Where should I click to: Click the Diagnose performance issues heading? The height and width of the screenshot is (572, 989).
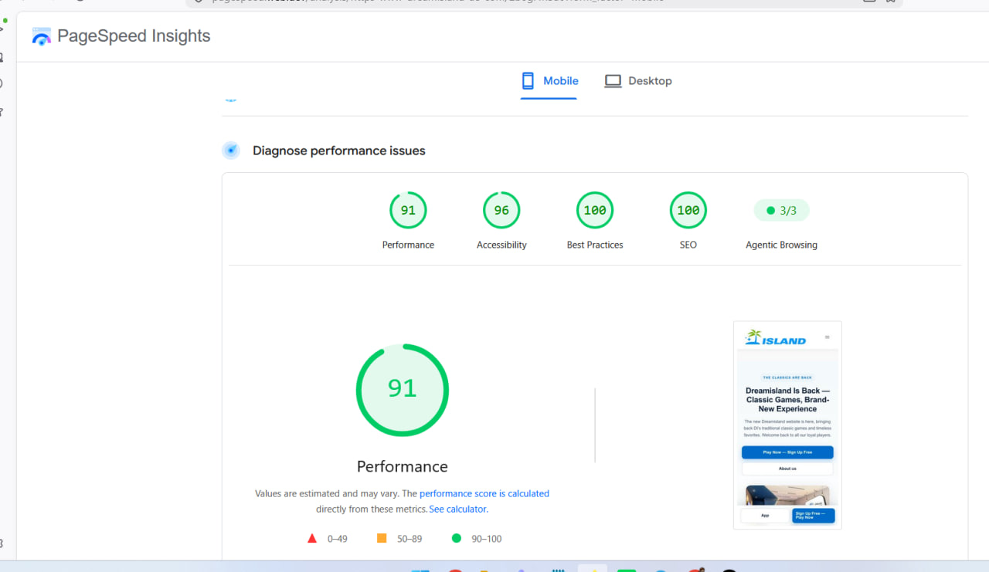coord(339,151)
